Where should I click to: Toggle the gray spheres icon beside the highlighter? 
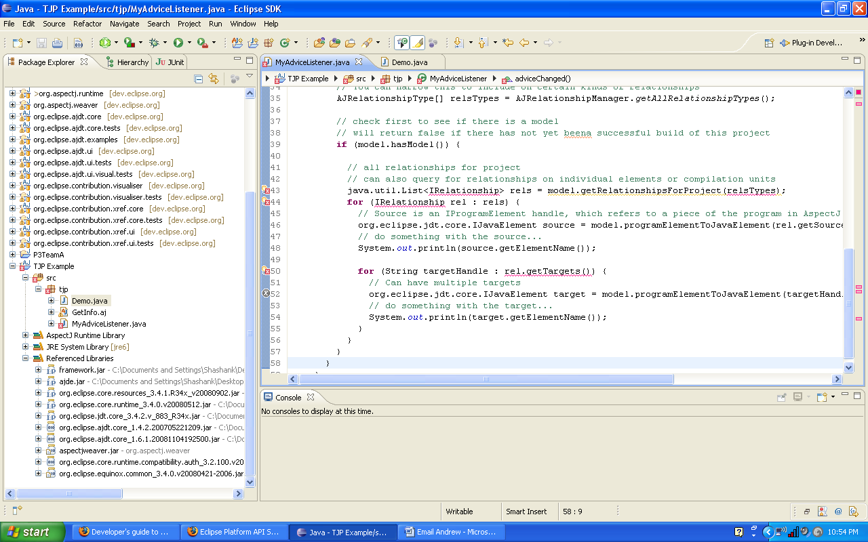pos(433,43)
